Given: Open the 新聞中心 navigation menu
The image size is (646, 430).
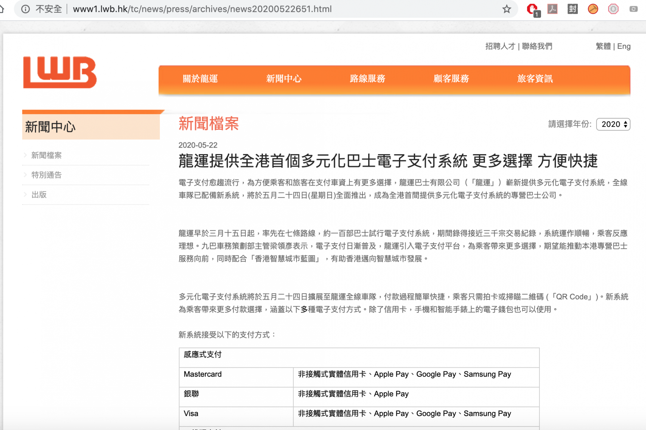Looking at the screenshot, I should tap(284, 79).
